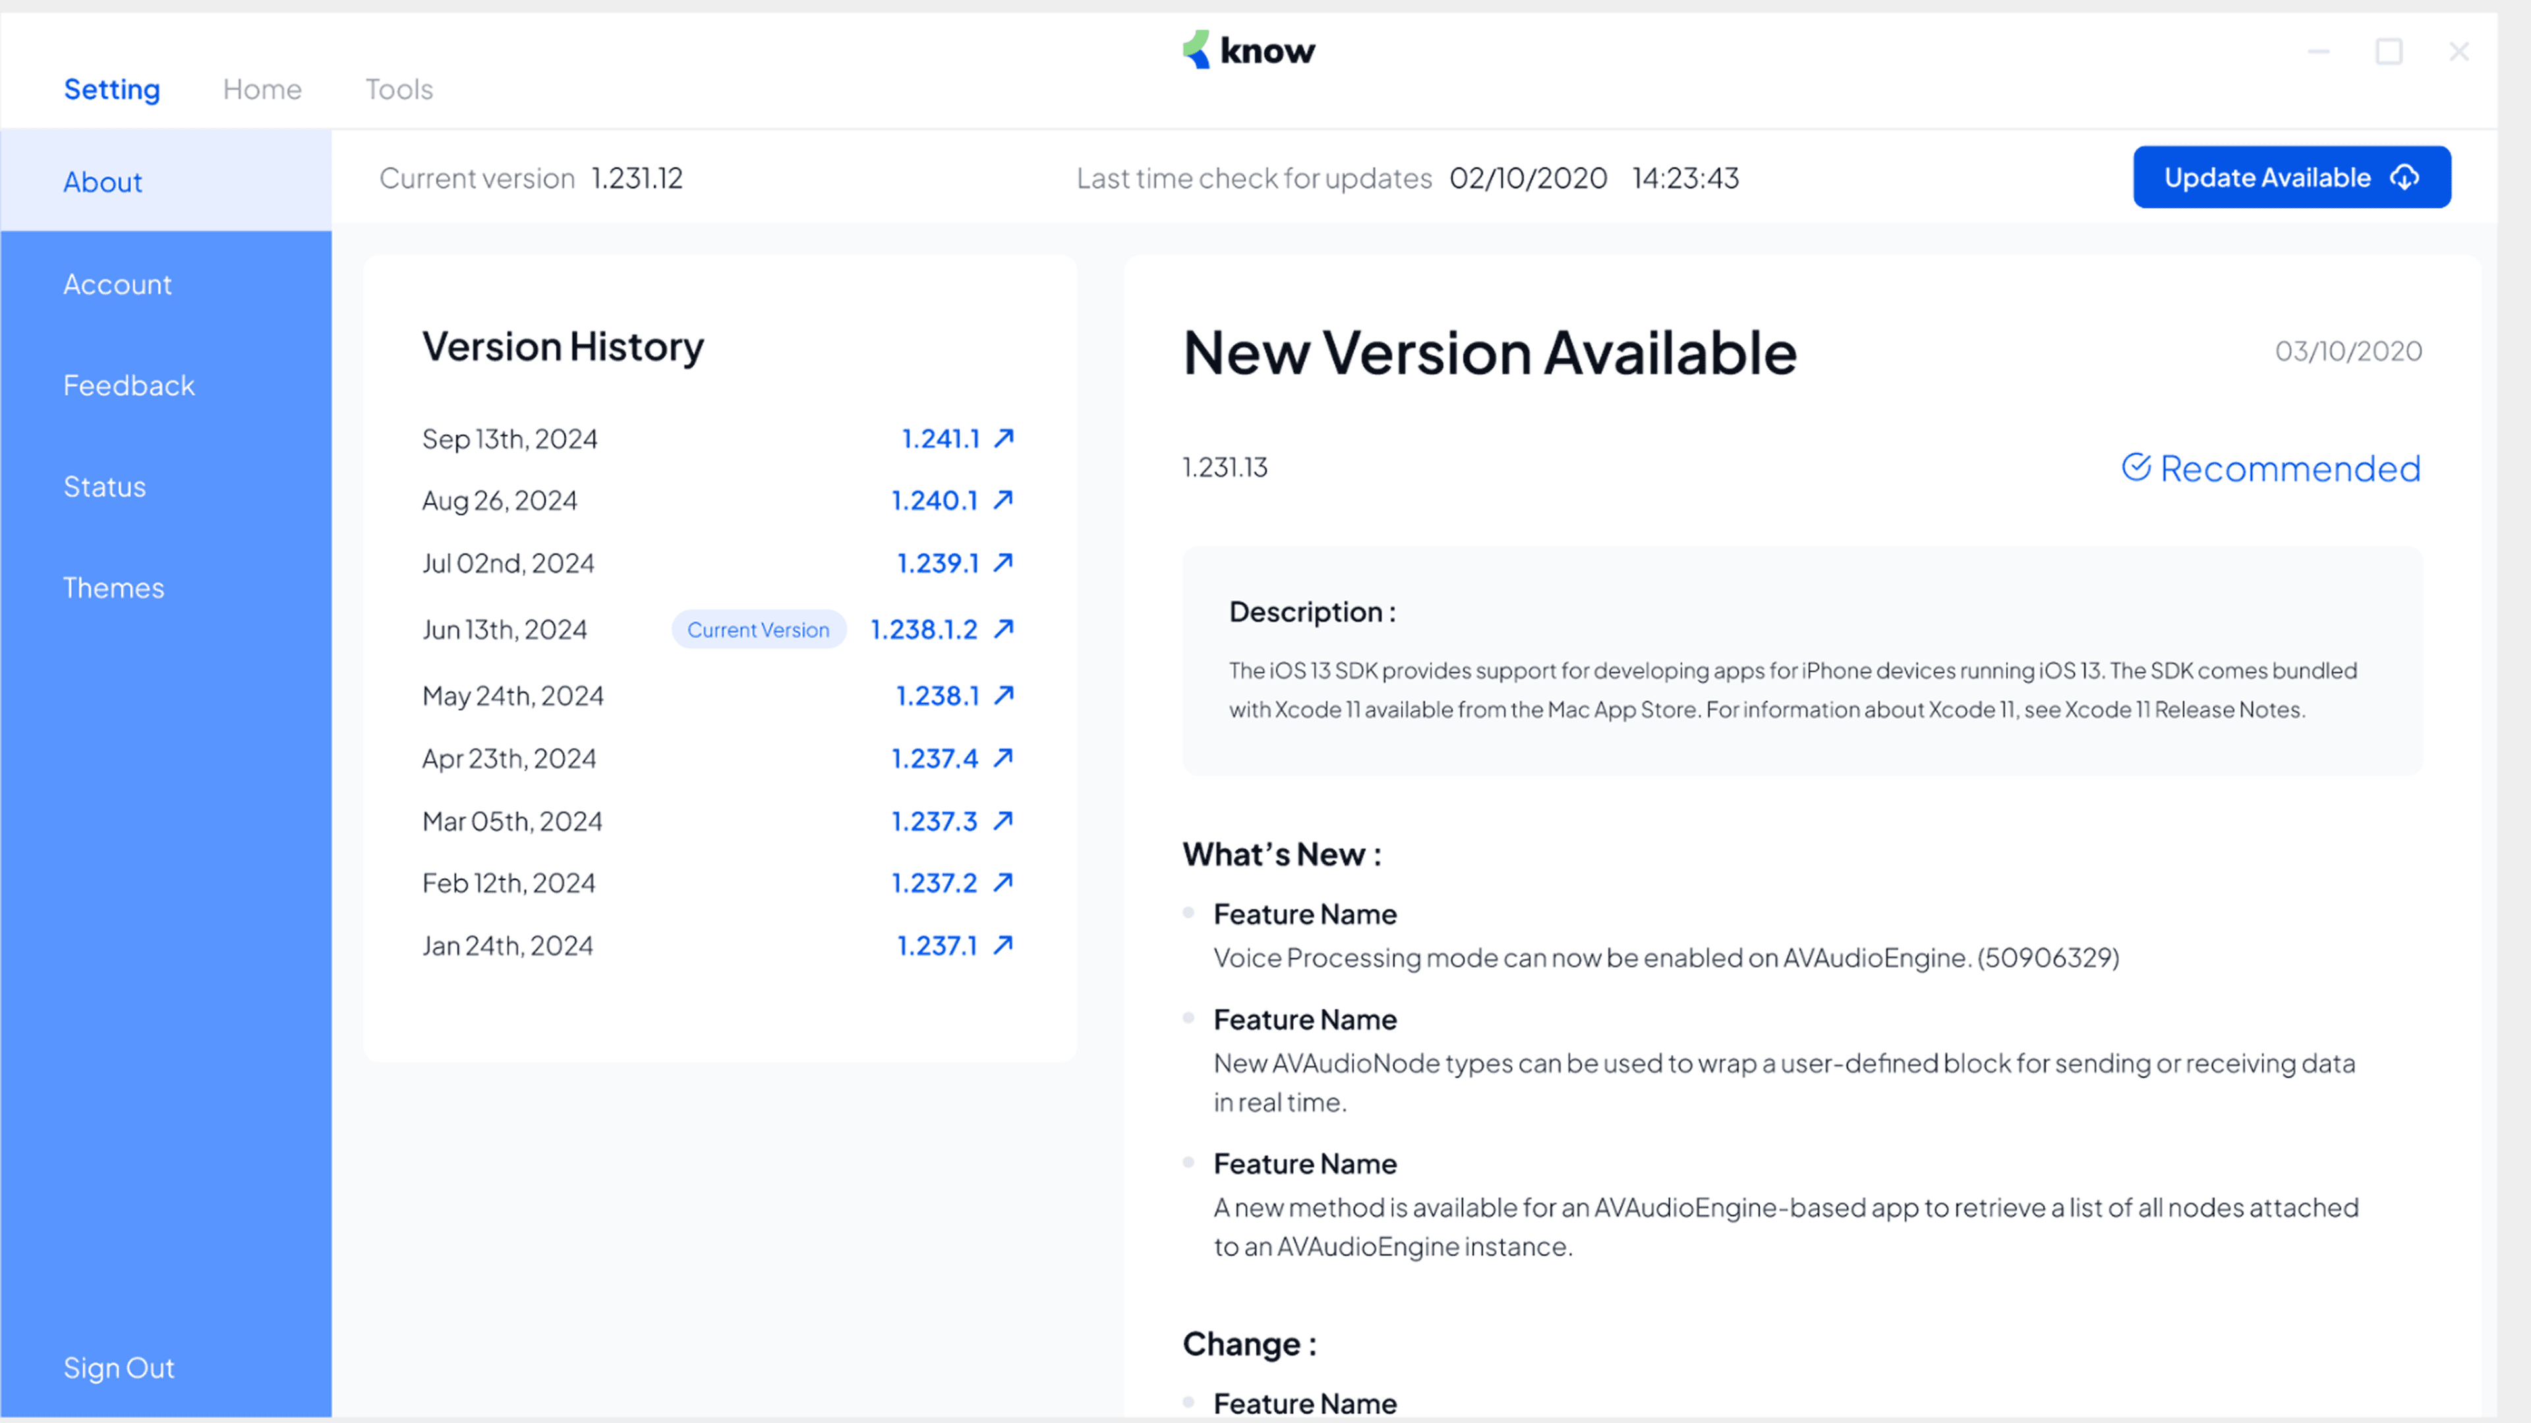
Task: Open version 1.240.1 arrow icon
Action: coord(1003,500)
